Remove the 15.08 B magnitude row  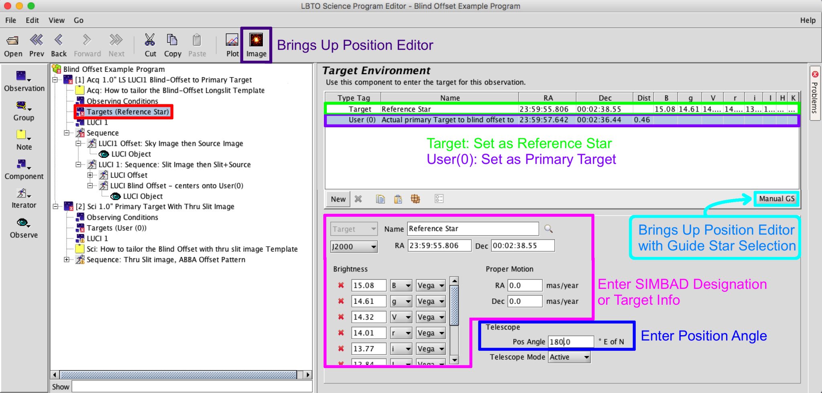point(341,285)
